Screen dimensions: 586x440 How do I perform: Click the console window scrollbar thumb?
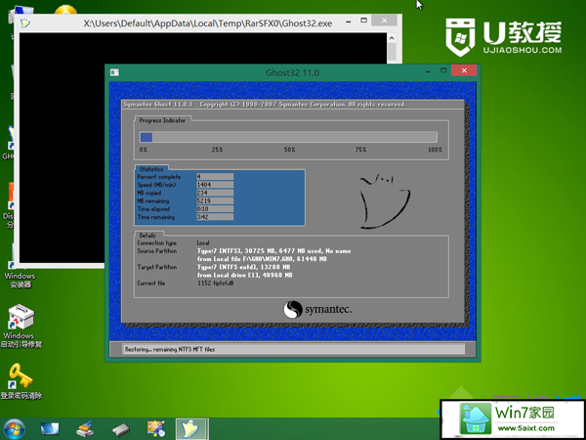click(392, 51)
